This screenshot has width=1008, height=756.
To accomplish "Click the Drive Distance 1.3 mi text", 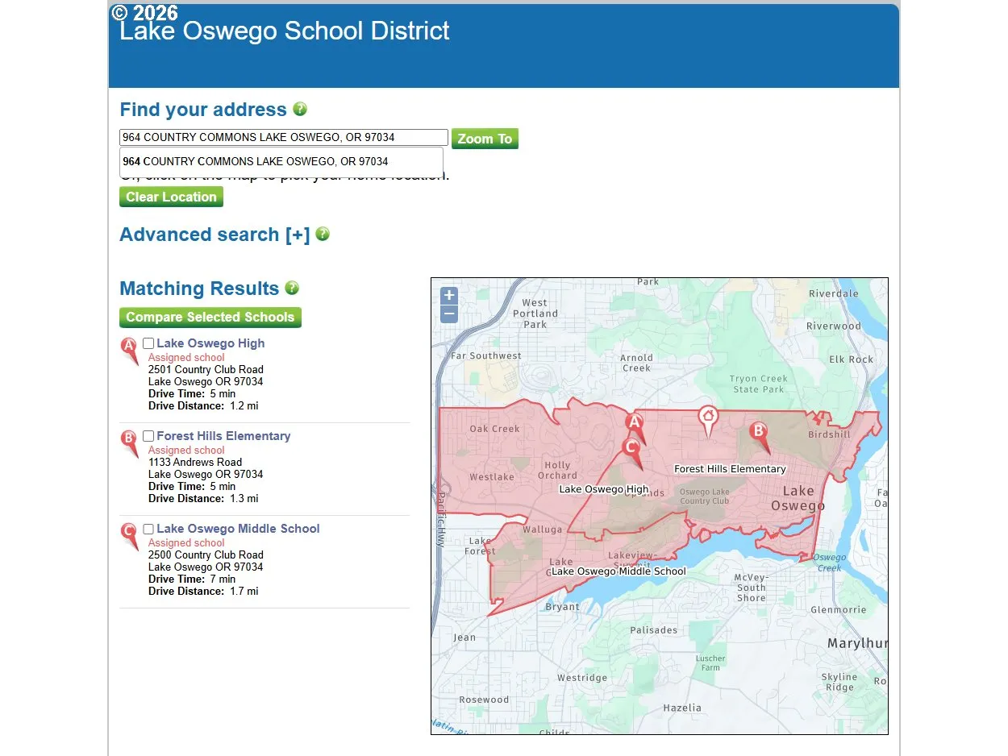I will point(203,498).
